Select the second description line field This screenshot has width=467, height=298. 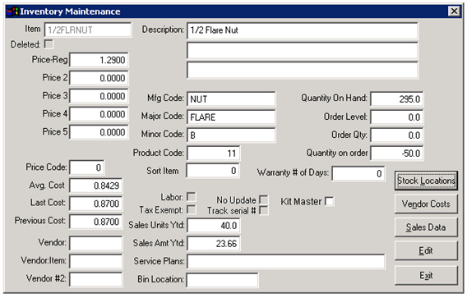pyautogui.click(x=303, y=50)
